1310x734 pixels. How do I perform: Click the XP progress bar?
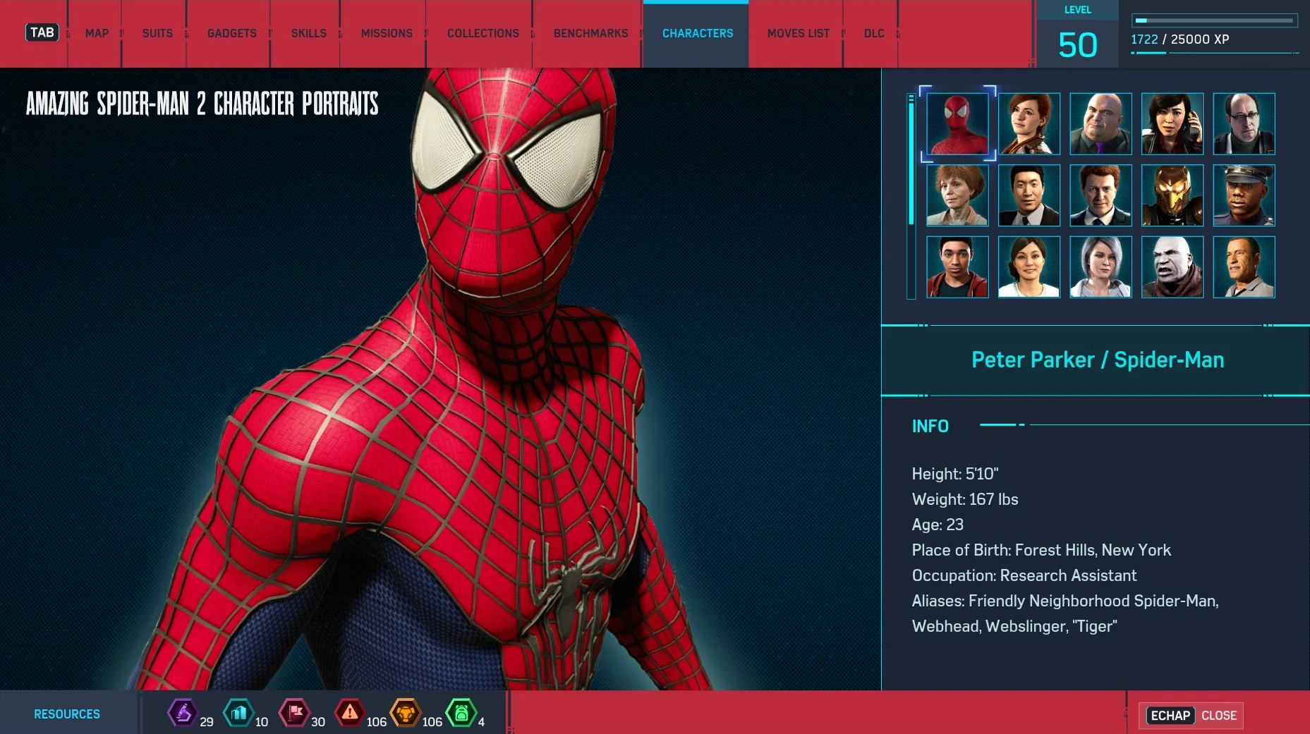(1215, 20)
